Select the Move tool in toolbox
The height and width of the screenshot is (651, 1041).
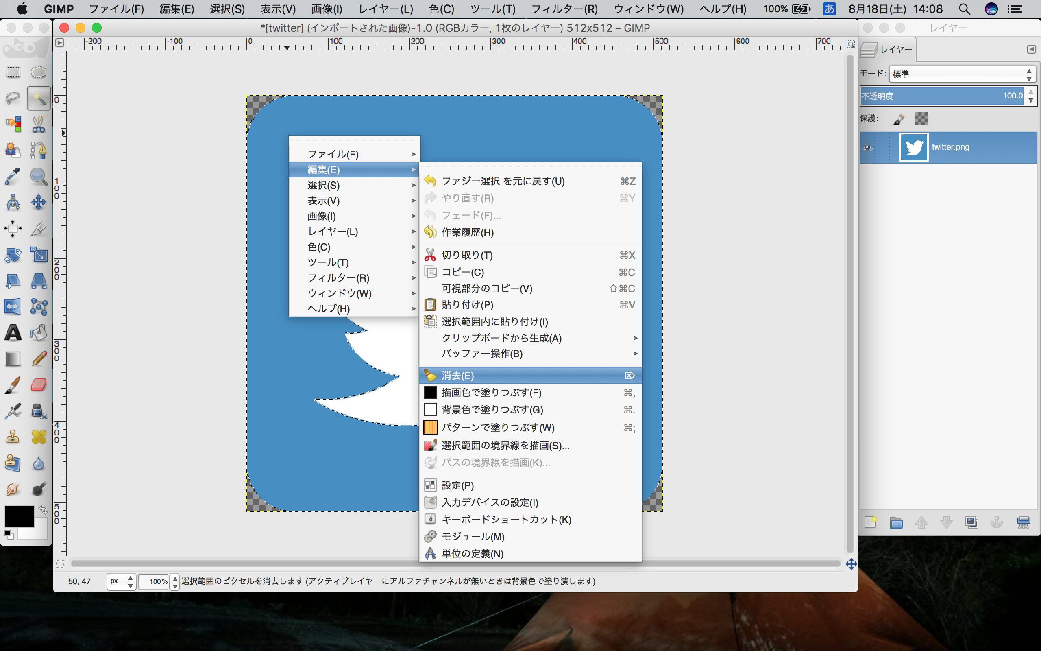38,202
